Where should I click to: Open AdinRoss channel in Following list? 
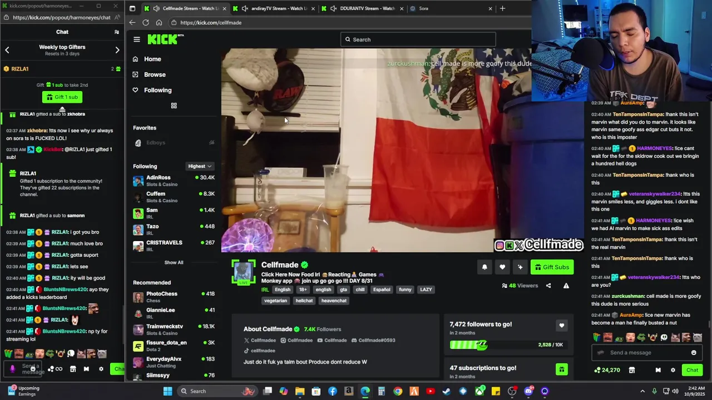174,181
